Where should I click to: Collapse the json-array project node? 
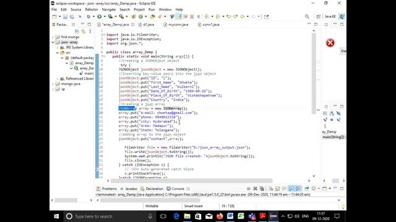coord(53,43)
